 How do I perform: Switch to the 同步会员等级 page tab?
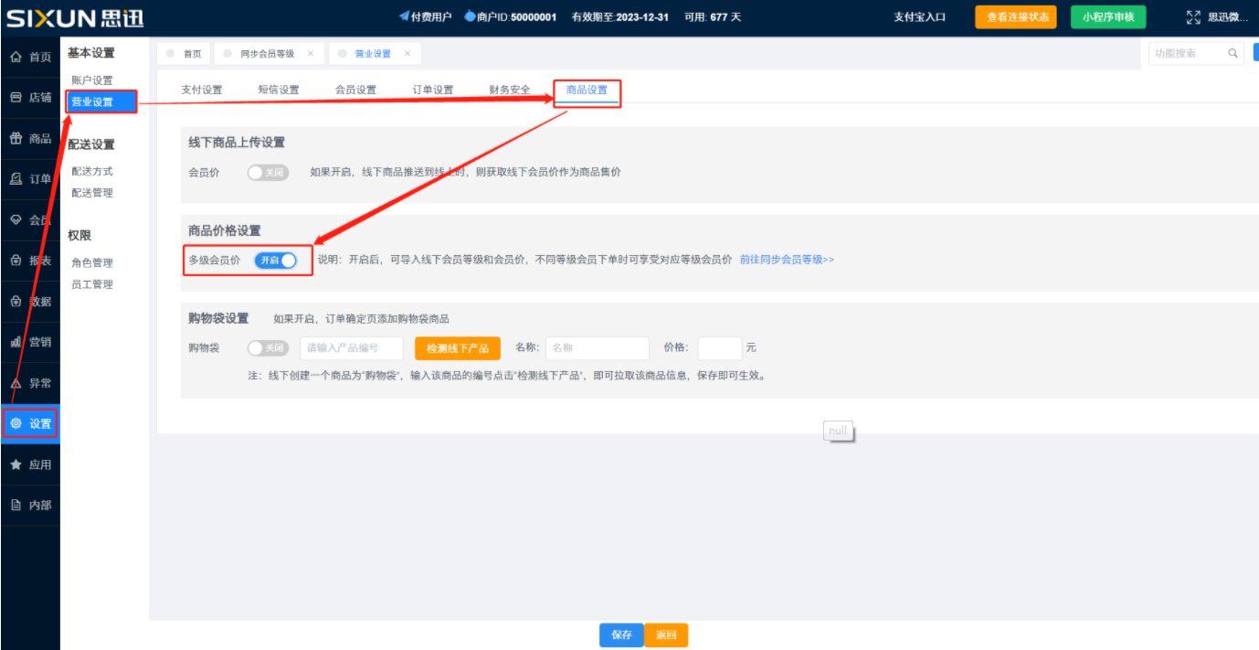267,54
